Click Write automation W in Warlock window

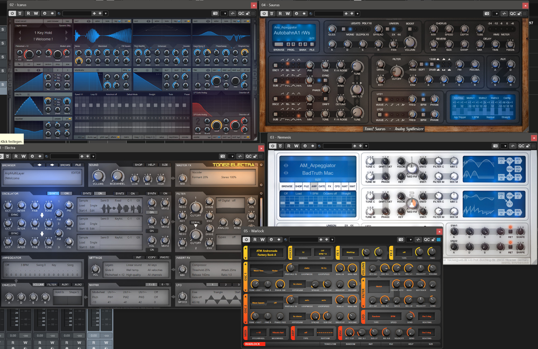[263, 239]
